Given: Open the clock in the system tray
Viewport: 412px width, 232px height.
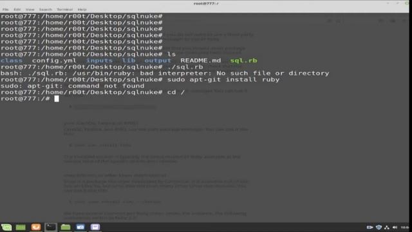Looking at the screenshot, I should (405, 227).
